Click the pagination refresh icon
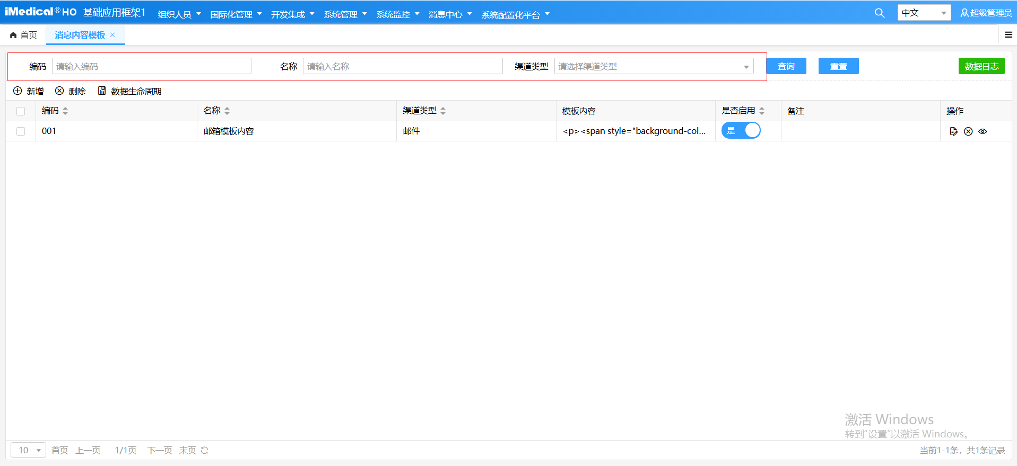Image resolution: width=1017 pixels, height=466 pixels. click(205, 450)
